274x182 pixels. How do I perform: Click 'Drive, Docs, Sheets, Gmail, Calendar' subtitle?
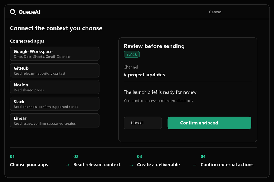click(42, 57)
